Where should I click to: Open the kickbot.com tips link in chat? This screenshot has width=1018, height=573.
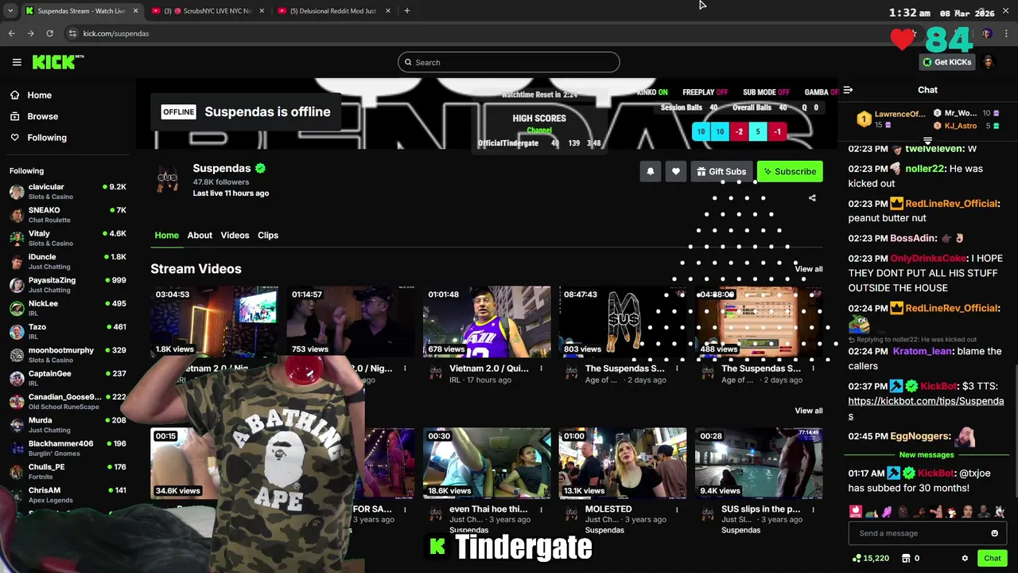pos(926,408)
